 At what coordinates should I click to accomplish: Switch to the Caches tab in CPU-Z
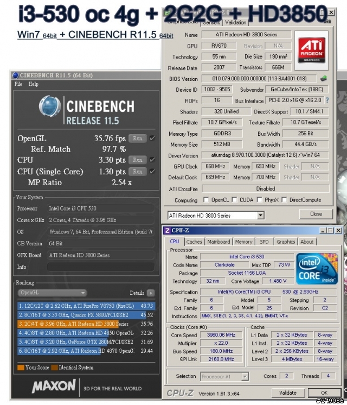[x=194, y=242]
